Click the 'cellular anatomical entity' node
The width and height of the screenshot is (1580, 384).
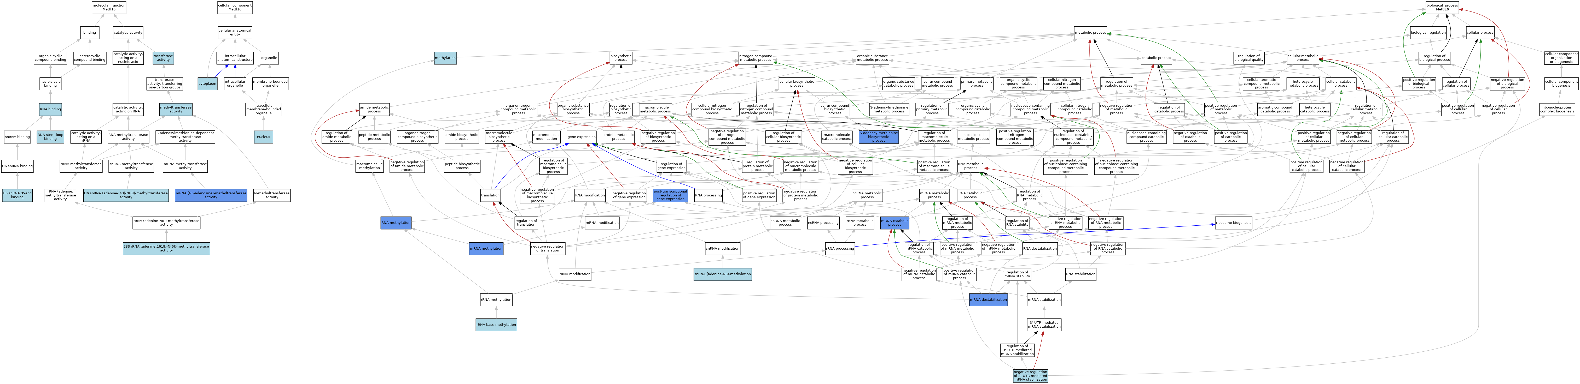click(x=235, y=32)
